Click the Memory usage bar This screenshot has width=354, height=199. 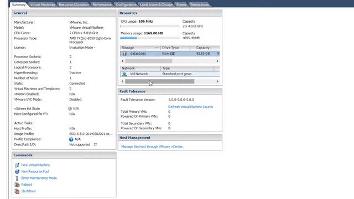click(x=150, y=38)
